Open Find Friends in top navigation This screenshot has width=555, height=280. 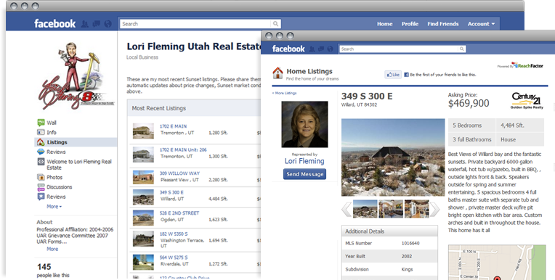click(x=443, y=24)
